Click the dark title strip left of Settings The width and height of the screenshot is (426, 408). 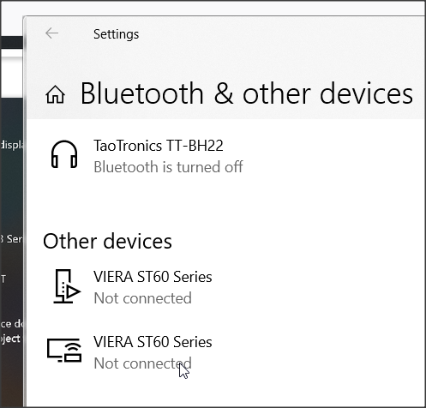coord(11,42)
